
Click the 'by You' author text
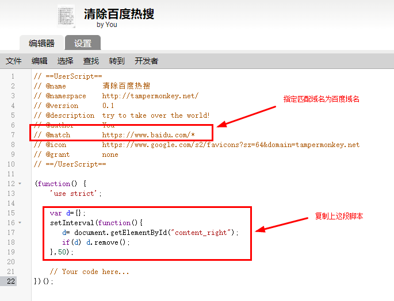click(x=107, y=25)
